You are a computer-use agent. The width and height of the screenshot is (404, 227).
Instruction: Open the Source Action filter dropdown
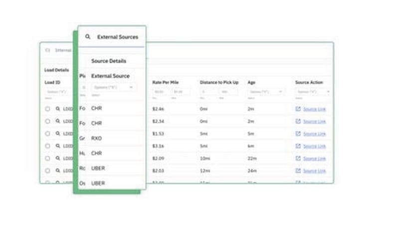click(x=313, y=92)
